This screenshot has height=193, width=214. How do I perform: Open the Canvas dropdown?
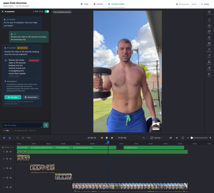156,138
